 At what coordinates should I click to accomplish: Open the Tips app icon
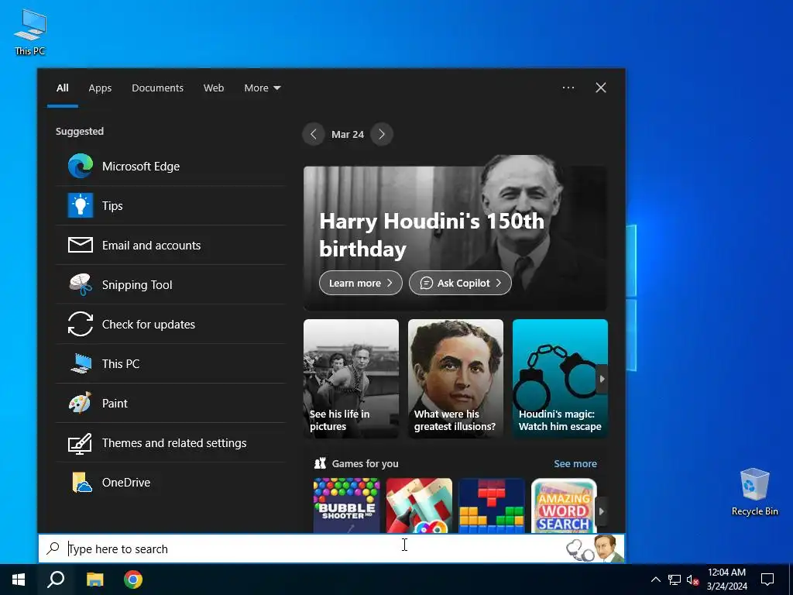pyautogui.click(x=81, y=205)
